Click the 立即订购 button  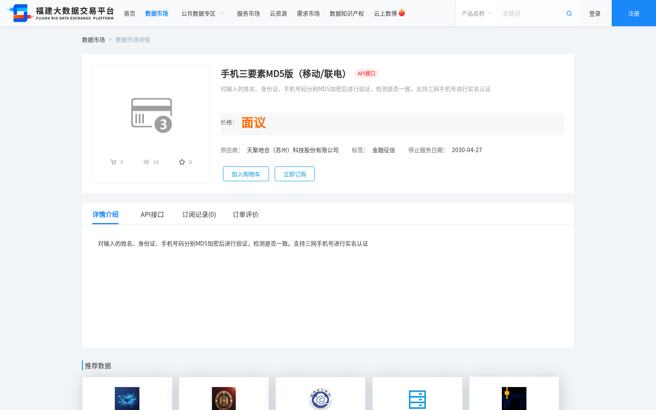(295, 174)
